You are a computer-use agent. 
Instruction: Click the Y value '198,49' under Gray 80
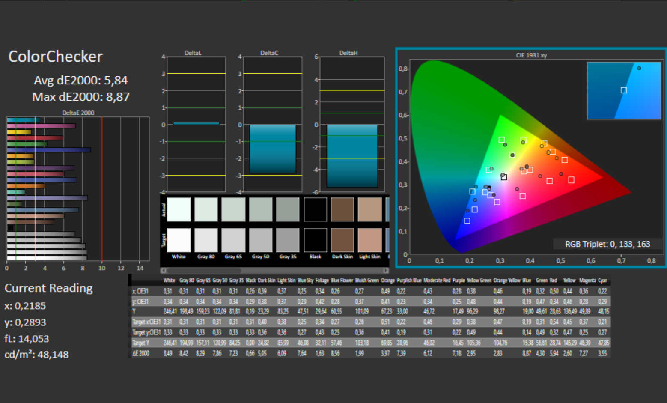click(186, 312)
